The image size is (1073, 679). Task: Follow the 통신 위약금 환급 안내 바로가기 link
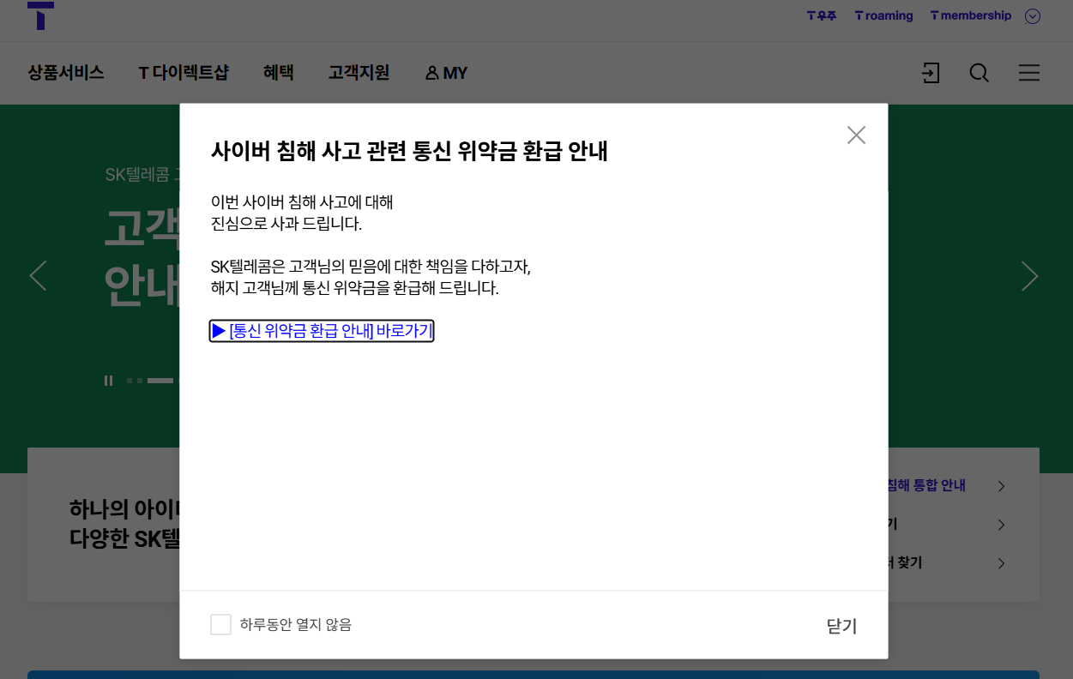pyautogui.click(x=322, y=331)
